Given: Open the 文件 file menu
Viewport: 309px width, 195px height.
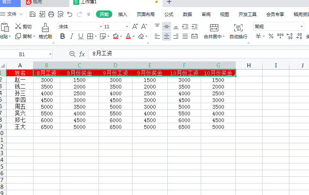Looking at the screenshot, I should click(12, 14).
